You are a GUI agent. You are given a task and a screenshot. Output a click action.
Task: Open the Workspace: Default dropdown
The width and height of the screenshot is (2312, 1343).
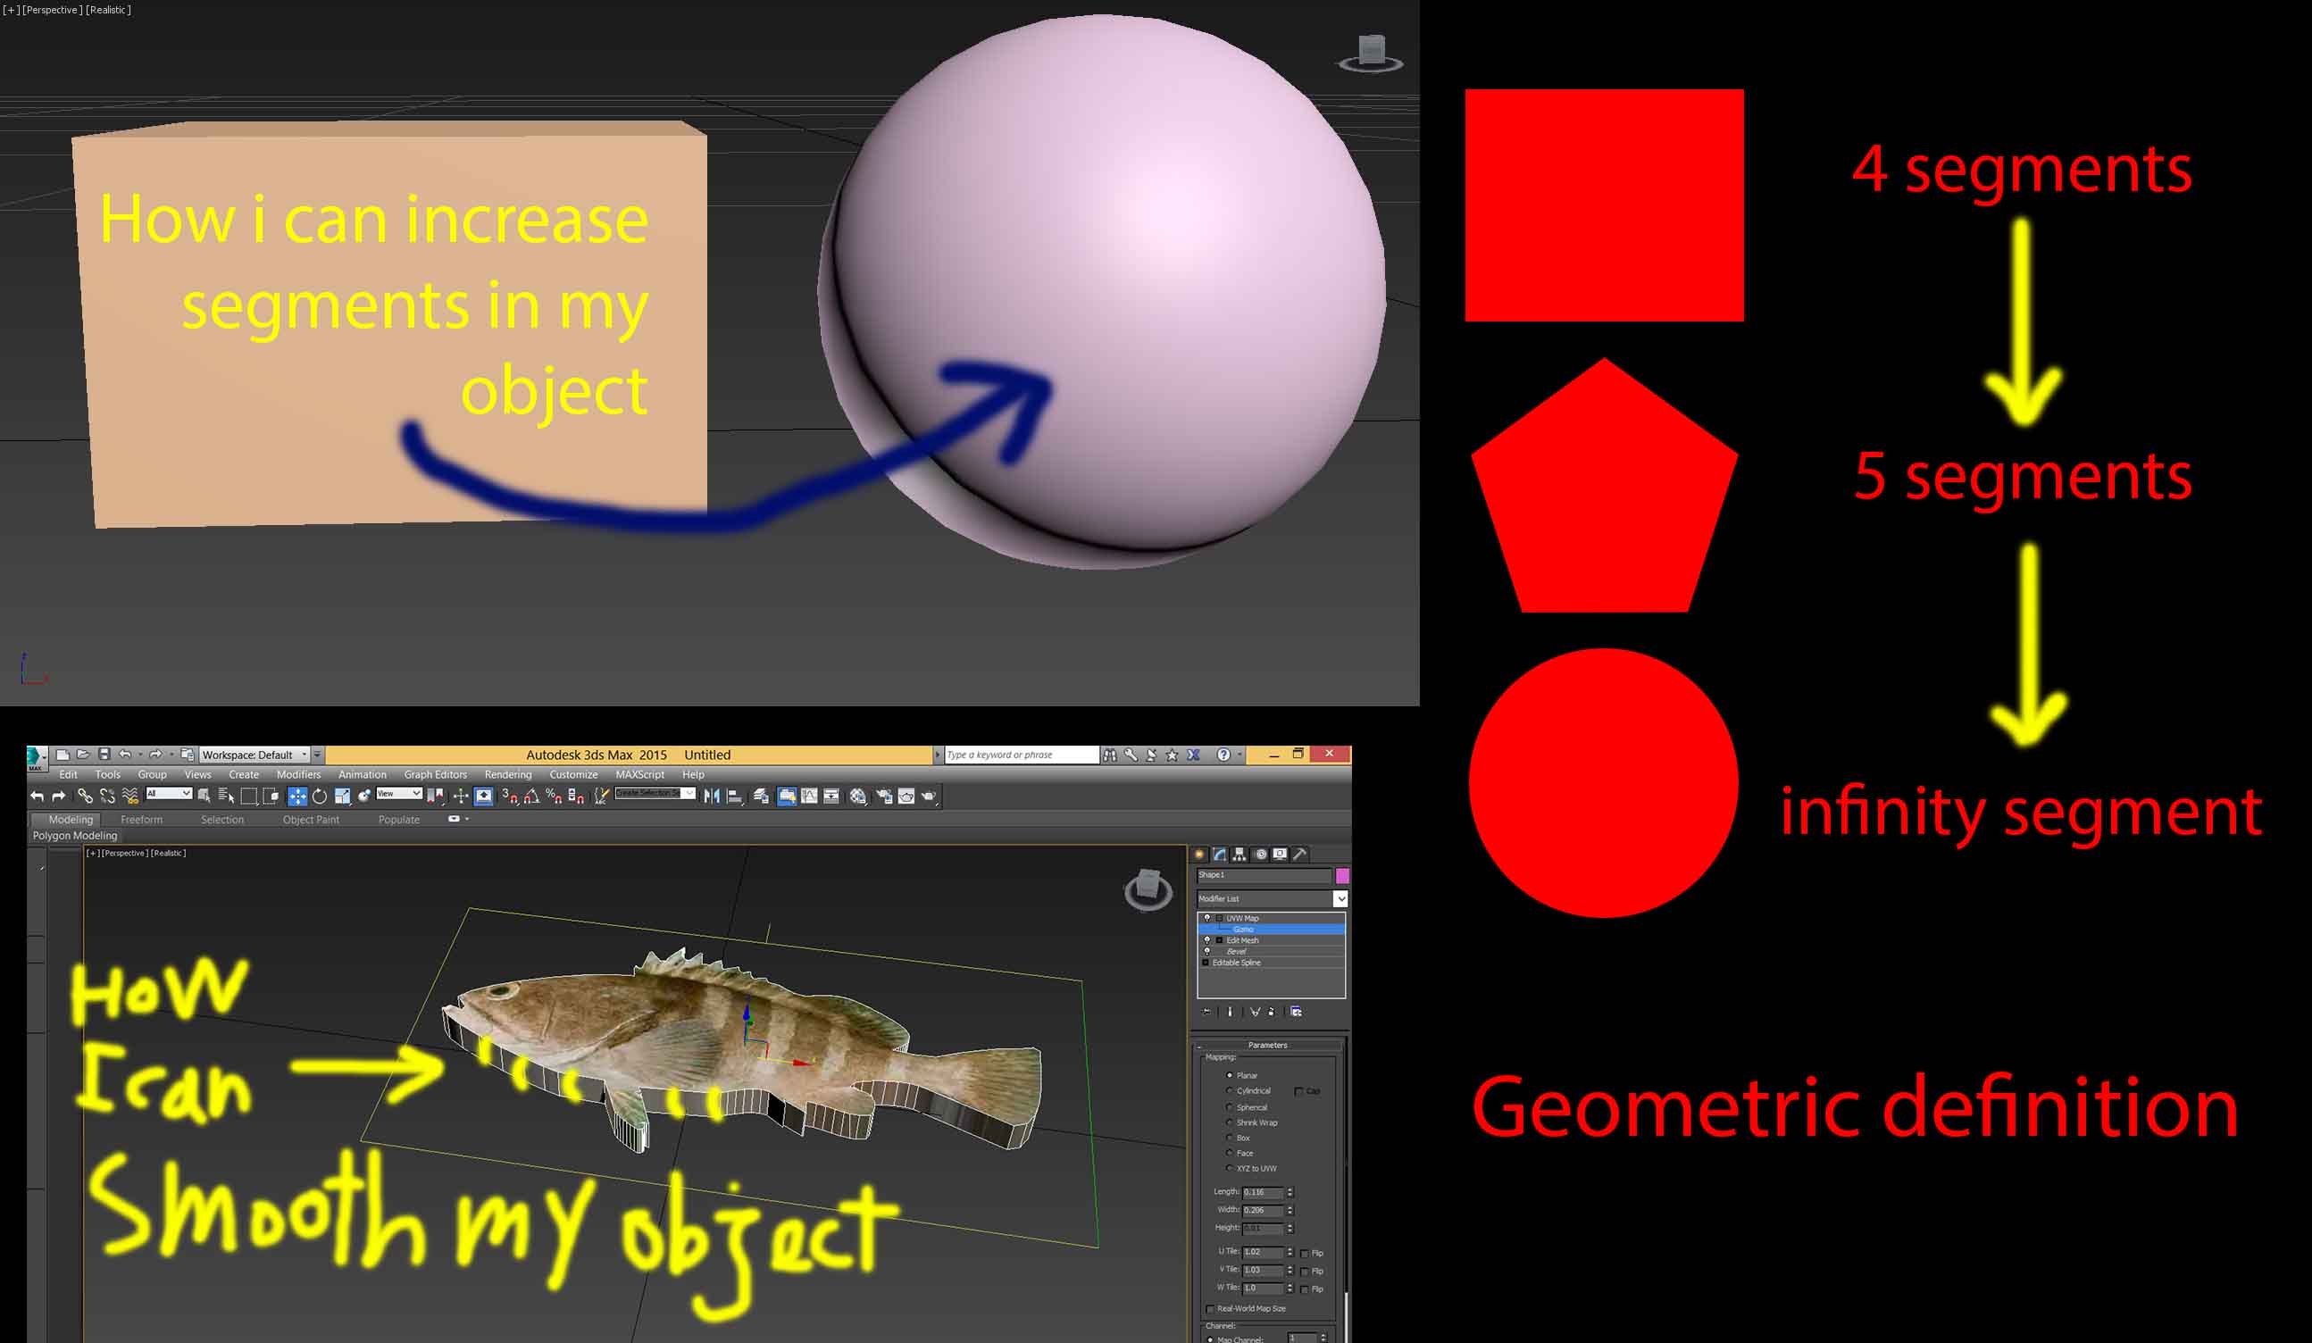pyautogui.click(x=304, y=755)
